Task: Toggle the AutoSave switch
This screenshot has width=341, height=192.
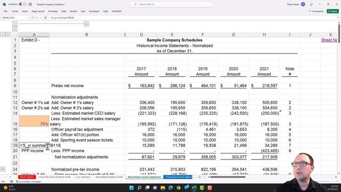Action: (x=22, y=4)
